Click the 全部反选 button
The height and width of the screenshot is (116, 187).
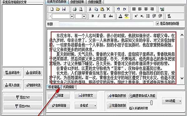33,73
